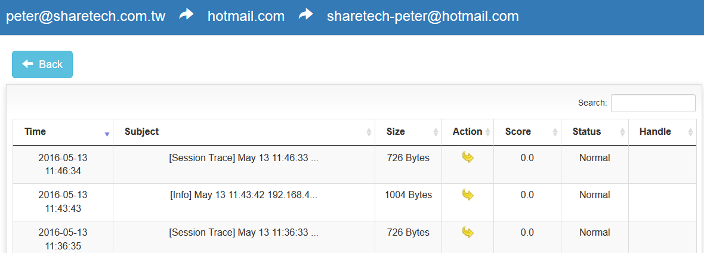
Task: Click the yellow forward icon in the 11:36:35 row
Action: tap(468, 232)
